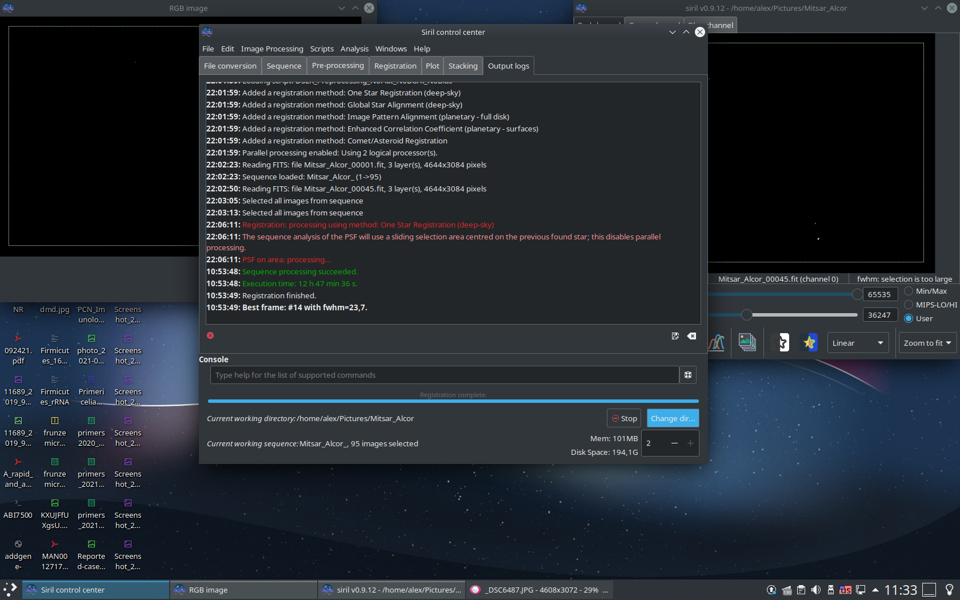
Task: Open the clipboard tray icon
Action: coord(801,590)
